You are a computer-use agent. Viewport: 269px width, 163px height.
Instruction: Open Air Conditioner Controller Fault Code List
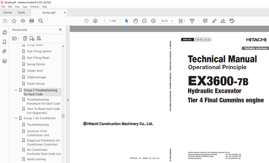point(44,152)
